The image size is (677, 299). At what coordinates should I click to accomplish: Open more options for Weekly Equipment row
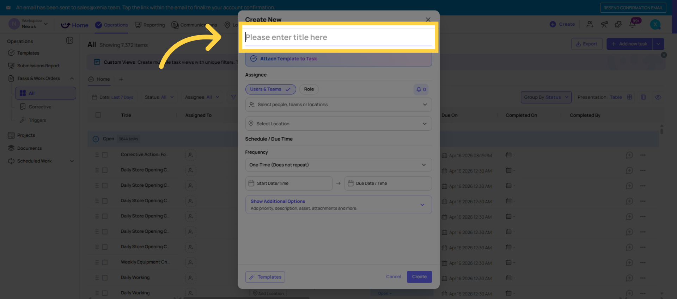643,262
